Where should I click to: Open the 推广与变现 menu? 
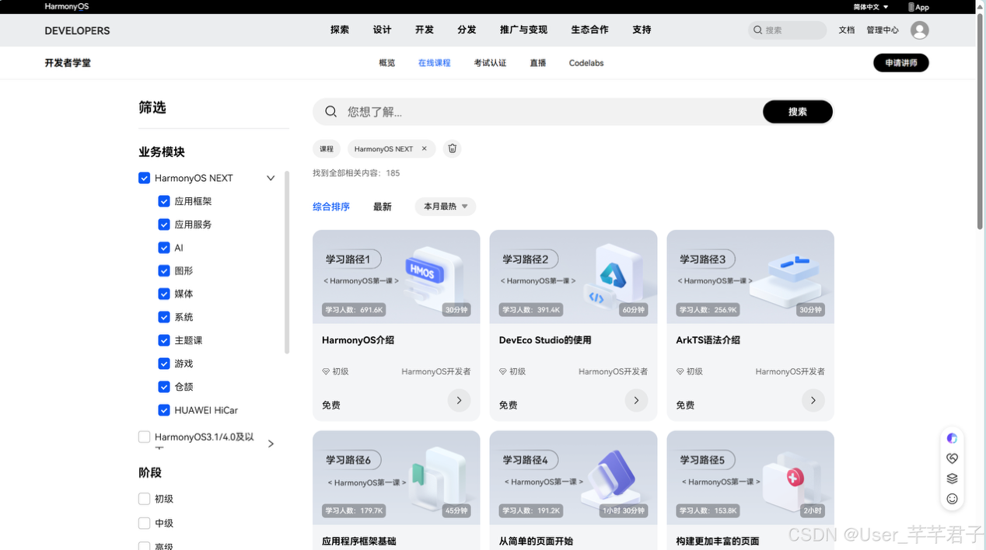coord(523,30)
